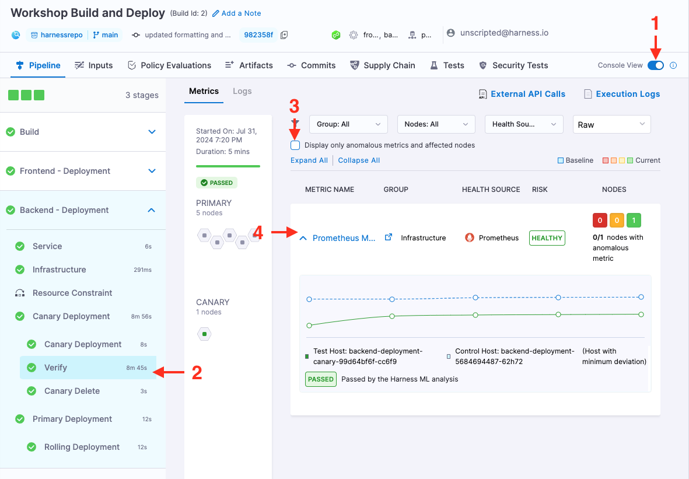
Task: Open the Security Tests tab
Action: (x=513, y=65)
